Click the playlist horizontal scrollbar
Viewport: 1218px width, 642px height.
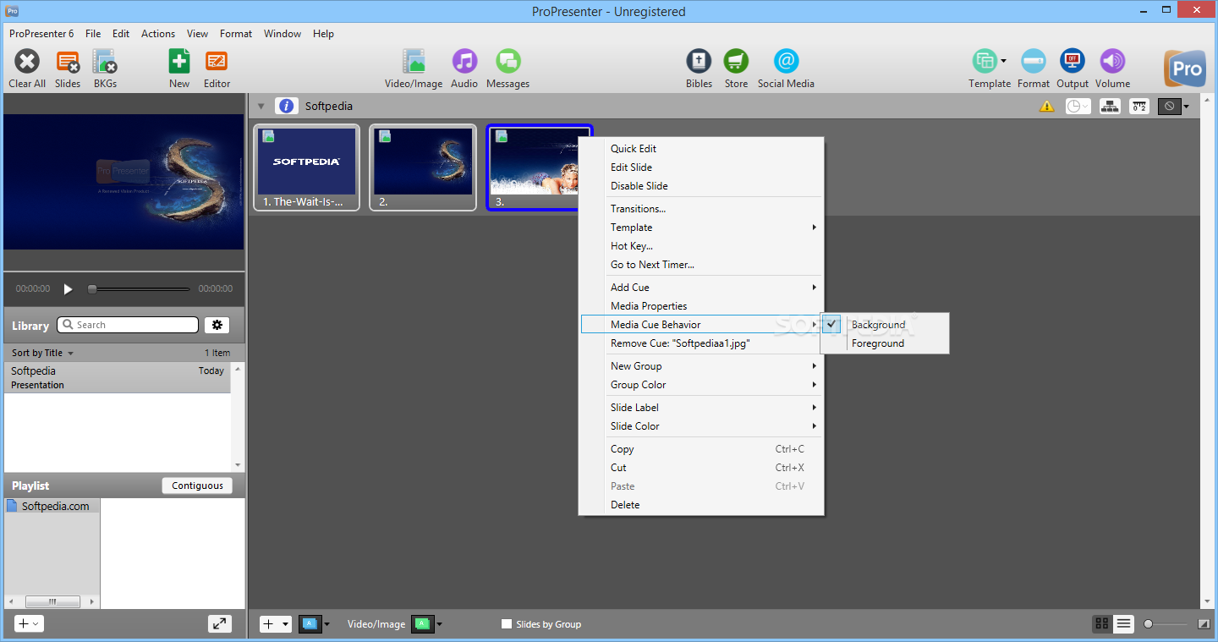click(52, 601)
